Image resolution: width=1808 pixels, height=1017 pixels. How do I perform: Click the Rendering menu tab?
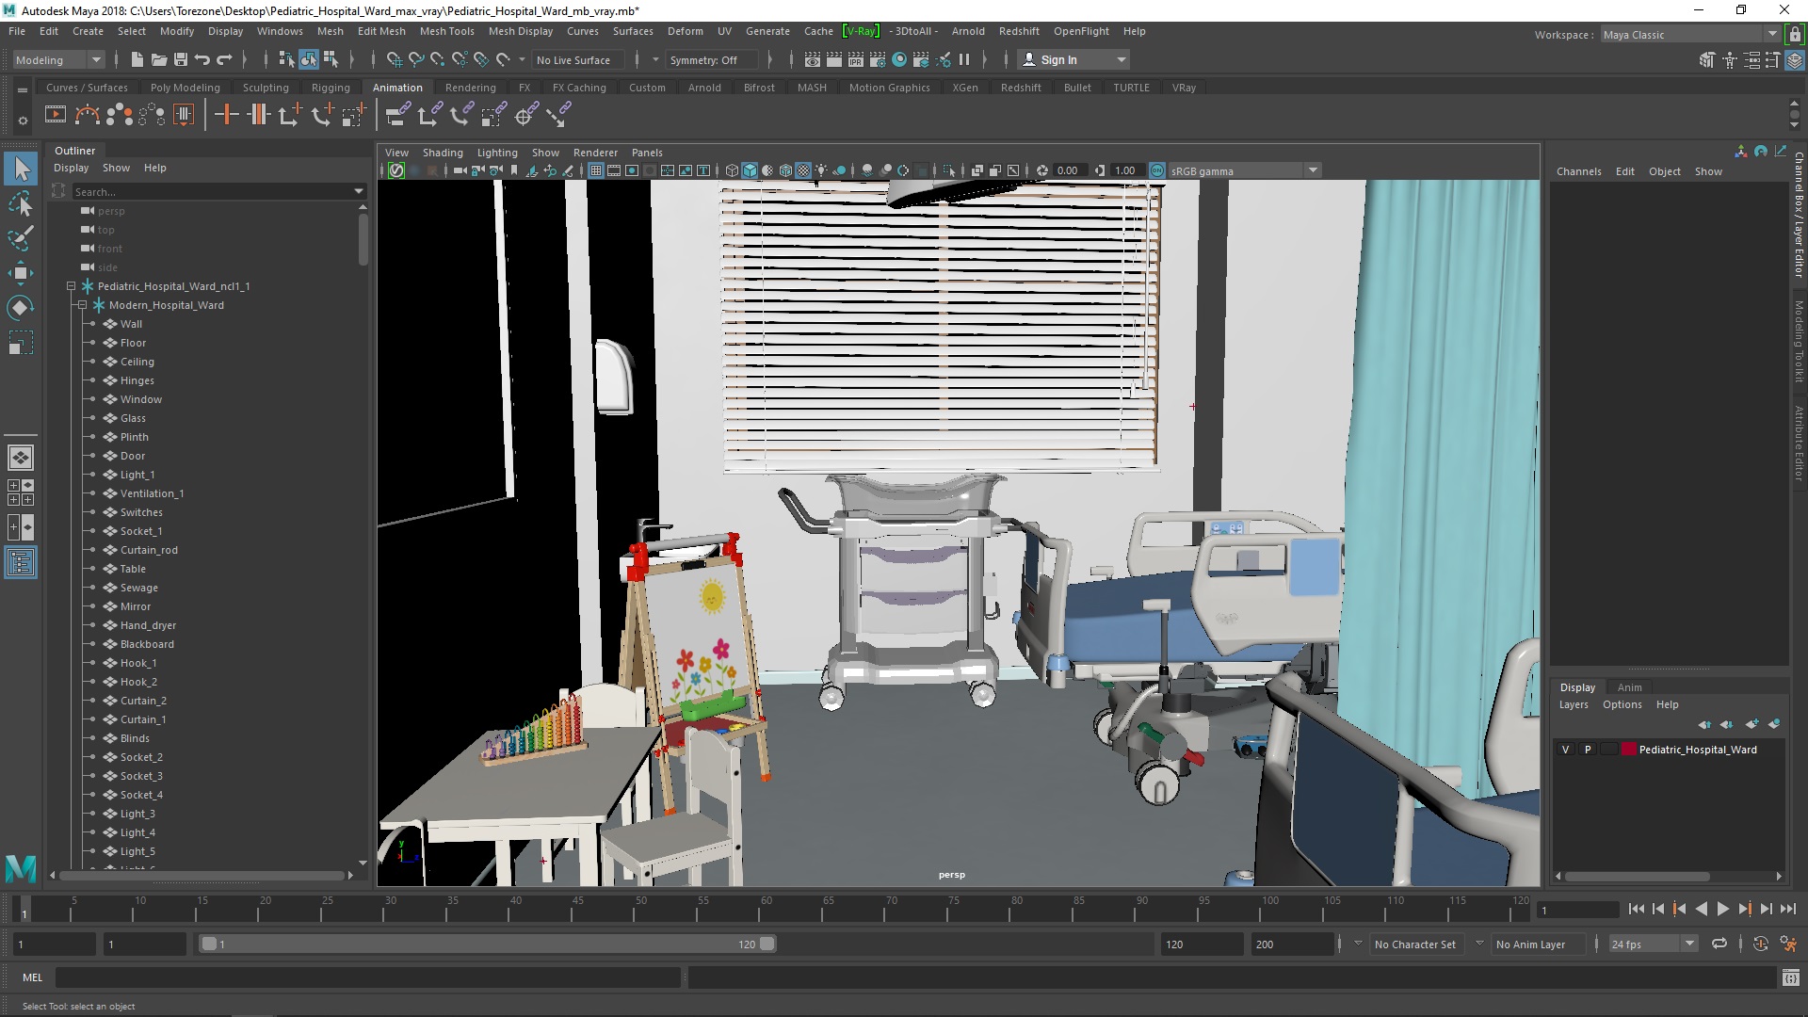pos(469,87)
